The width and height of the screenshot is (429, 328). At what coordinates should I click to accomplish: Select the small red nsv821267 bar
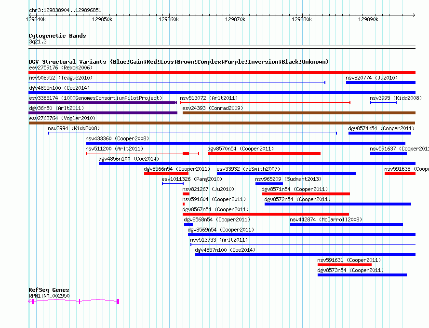click(186, 194)
